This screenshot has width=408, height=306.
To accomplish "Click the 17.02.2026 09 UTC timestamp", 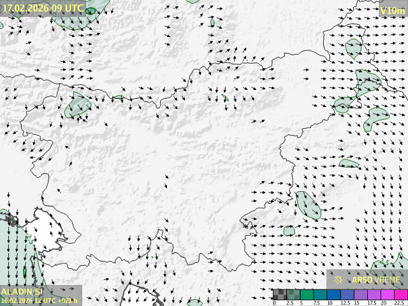I will tap(43, 8).
